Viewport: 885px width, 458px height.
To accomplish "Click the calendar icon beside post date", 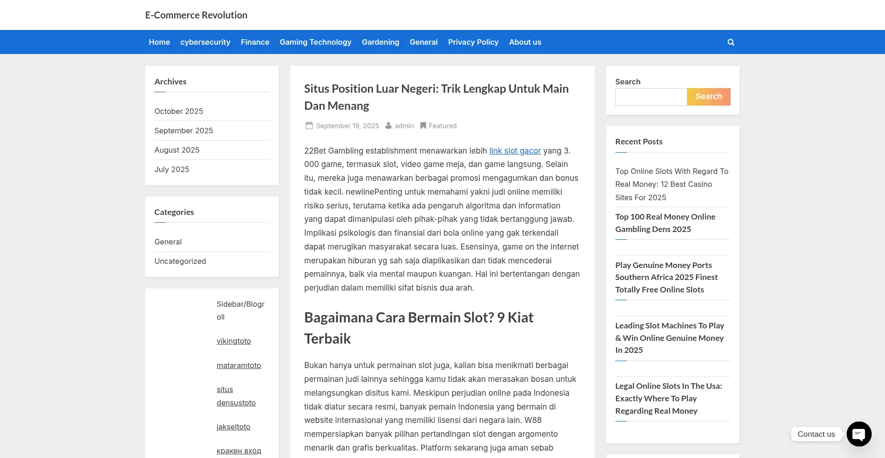I will pyautogui.click(x=309, y=125).
